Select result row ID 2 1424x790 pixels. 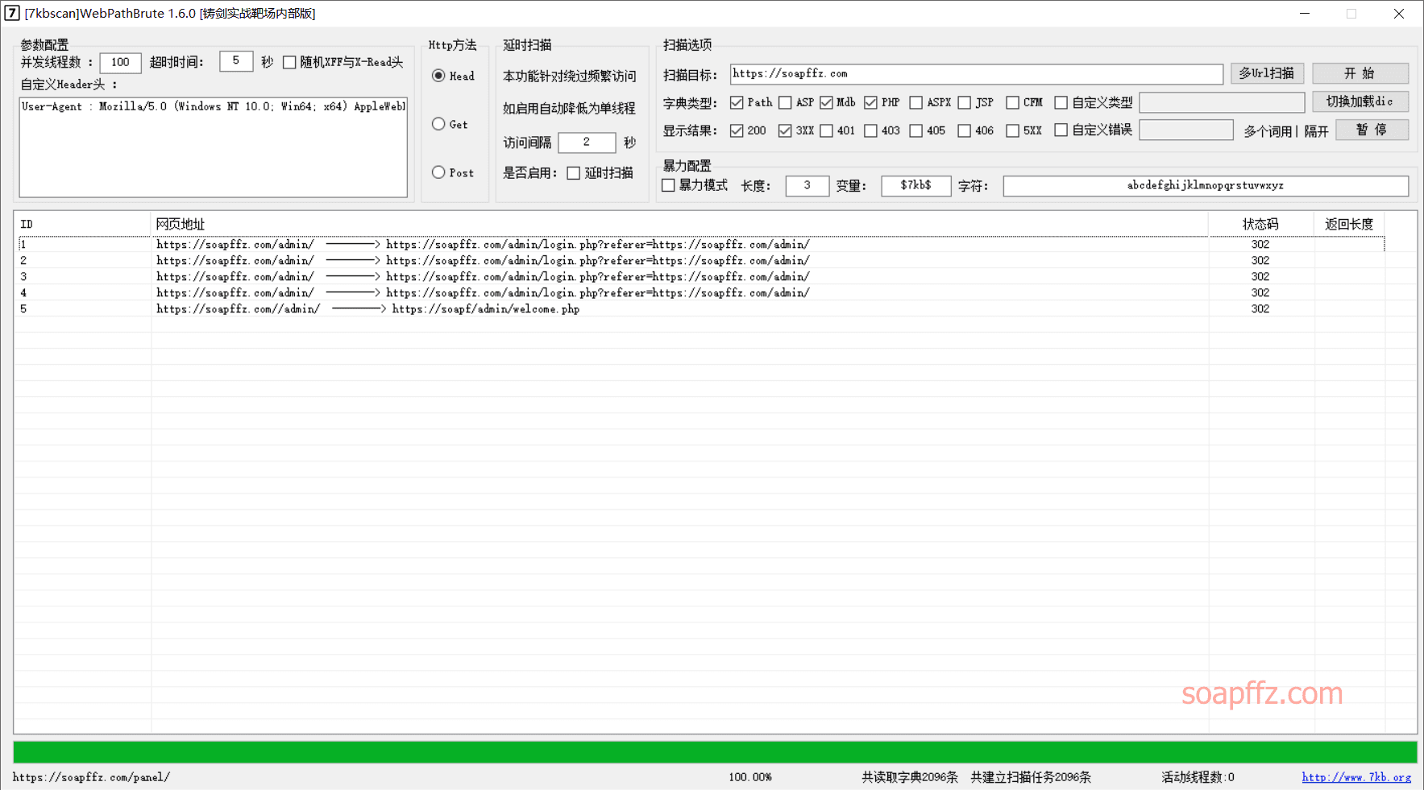click(701, 260)
